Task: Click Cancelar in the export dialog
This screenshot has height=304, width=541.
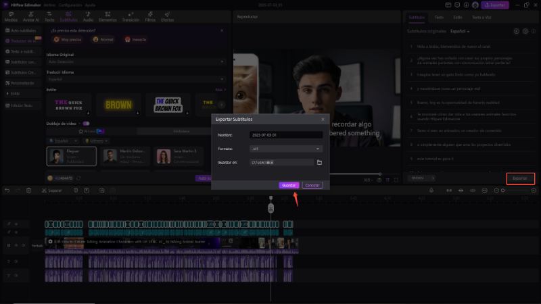Action: 312,185
